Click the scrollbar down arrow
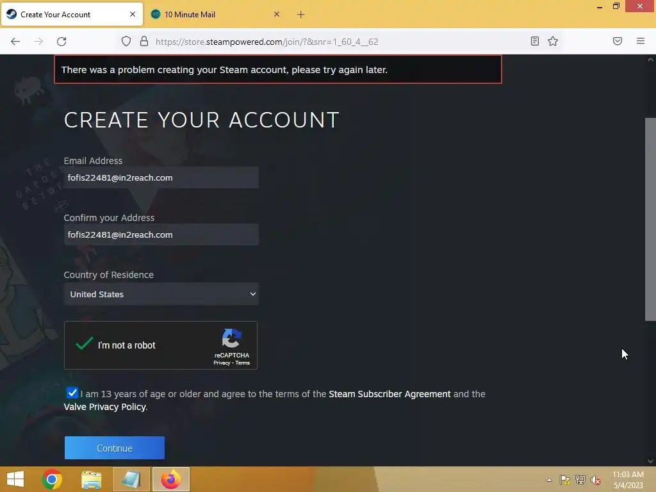The height and width of the screenshot is (492, 656). click(650, 461)
